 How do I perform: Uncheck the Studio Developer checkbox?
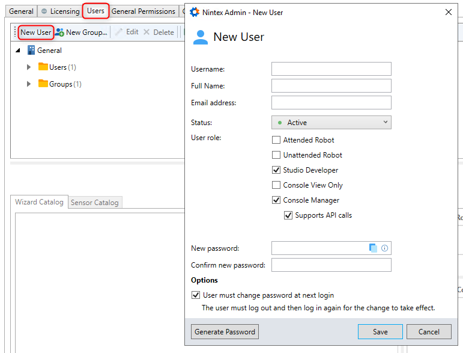[276, 170]
